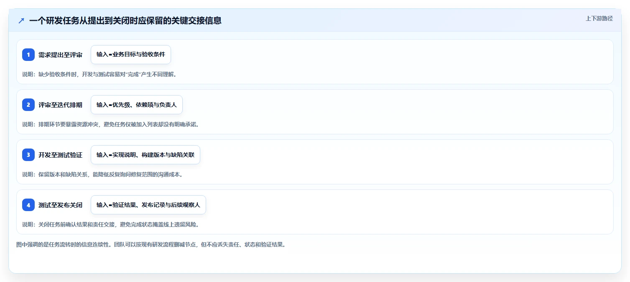Click the arrow icon beside the title
Viewport: 630px width, 282px height.
pyautogui.click(x=21, y=20)
